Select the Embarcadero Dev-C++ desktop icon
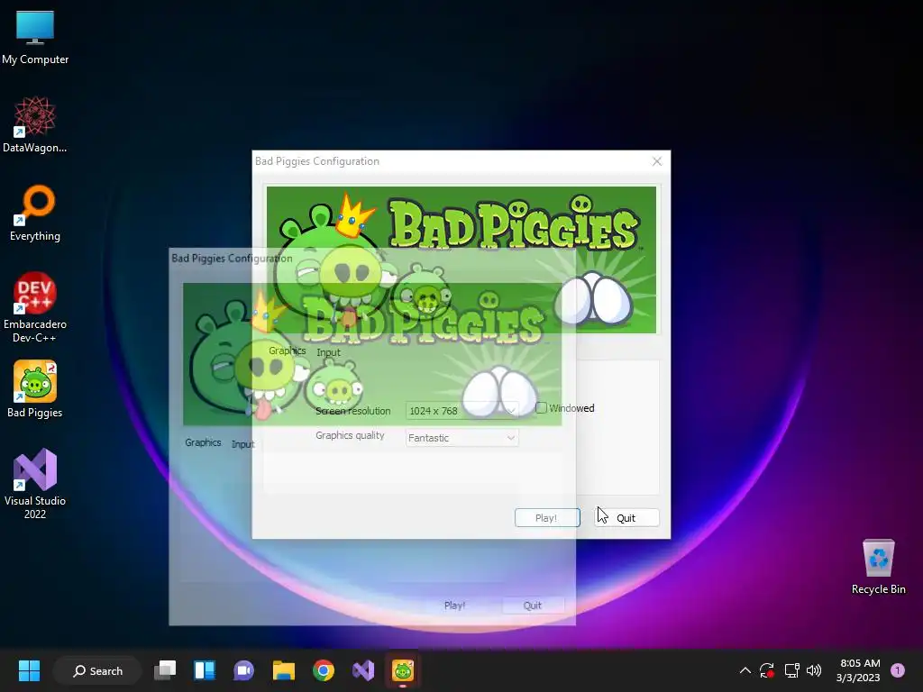The height and width of the screenshot is (692, 923). [x=35, y=307]
